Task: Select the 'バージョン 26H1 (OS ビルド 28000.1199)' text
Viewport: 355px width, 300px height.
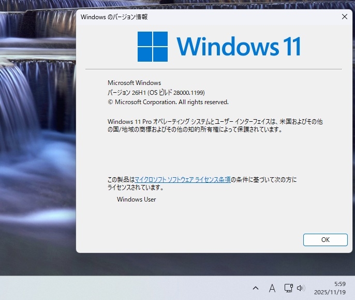Action: (156, 93)
